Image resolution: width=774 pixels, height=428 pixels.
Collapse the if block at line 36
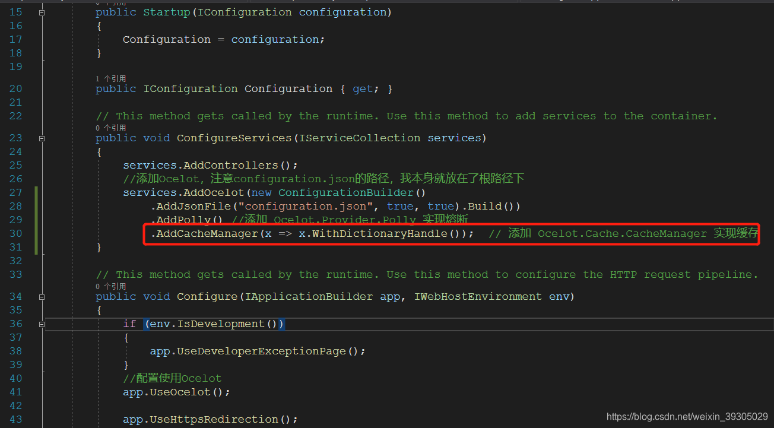pyautogui.click(x=42, y=324)
